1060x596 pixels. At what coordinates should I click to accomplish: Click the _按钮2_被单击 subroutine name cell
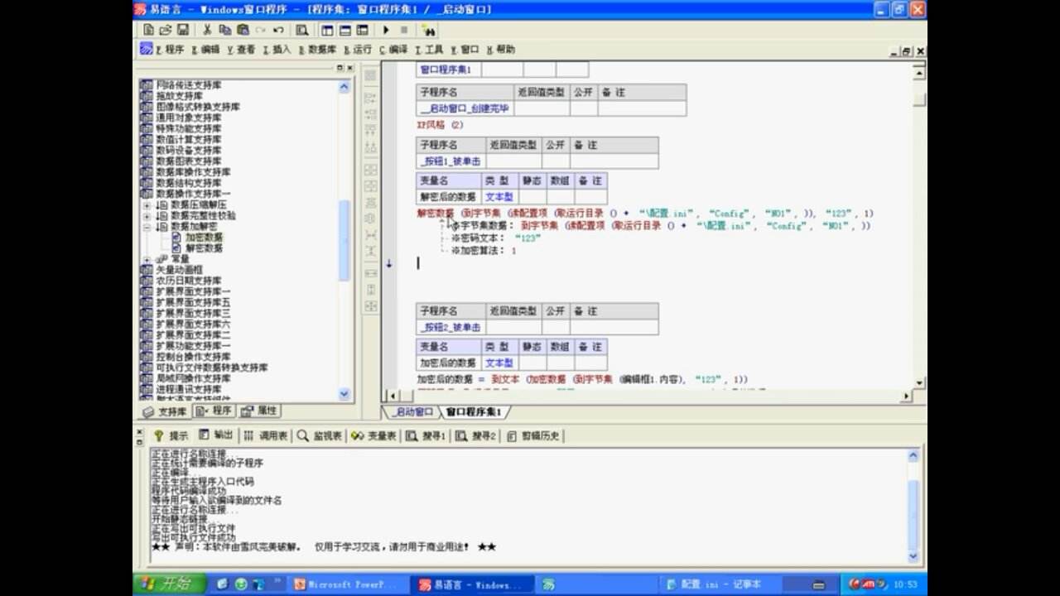450,327
